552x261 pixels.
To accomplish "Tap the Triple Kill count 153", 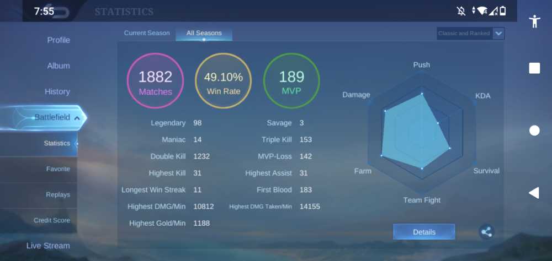I will pos(306,140).
